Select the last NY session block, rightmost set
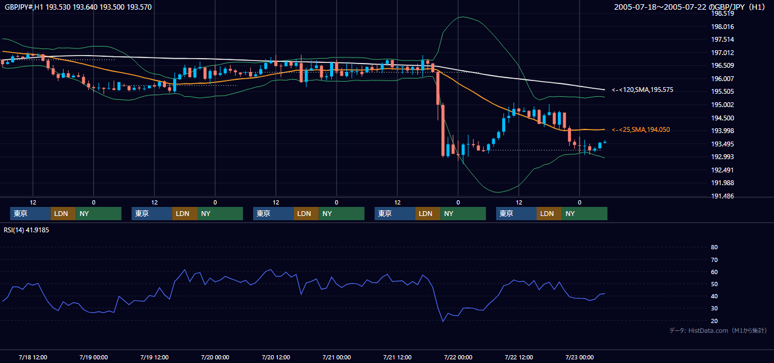This screenshot has width=774, height=363. (x=584, y=214)
